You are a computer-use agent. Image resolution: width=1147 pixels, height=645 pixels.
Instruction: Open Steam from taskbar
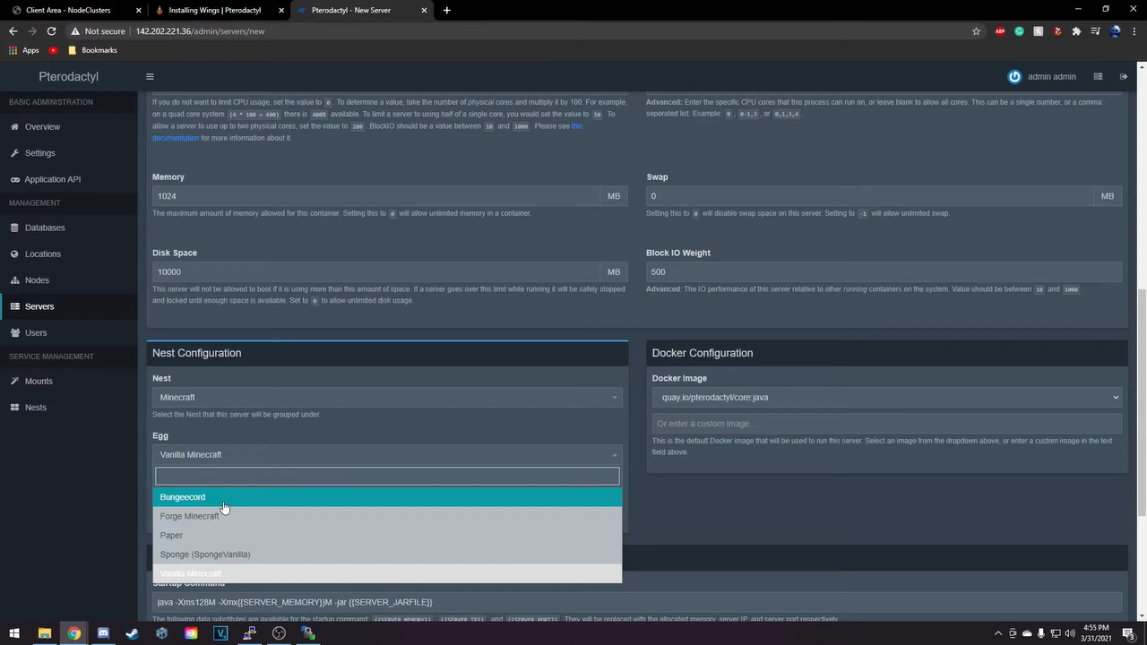tap(133, 633)
